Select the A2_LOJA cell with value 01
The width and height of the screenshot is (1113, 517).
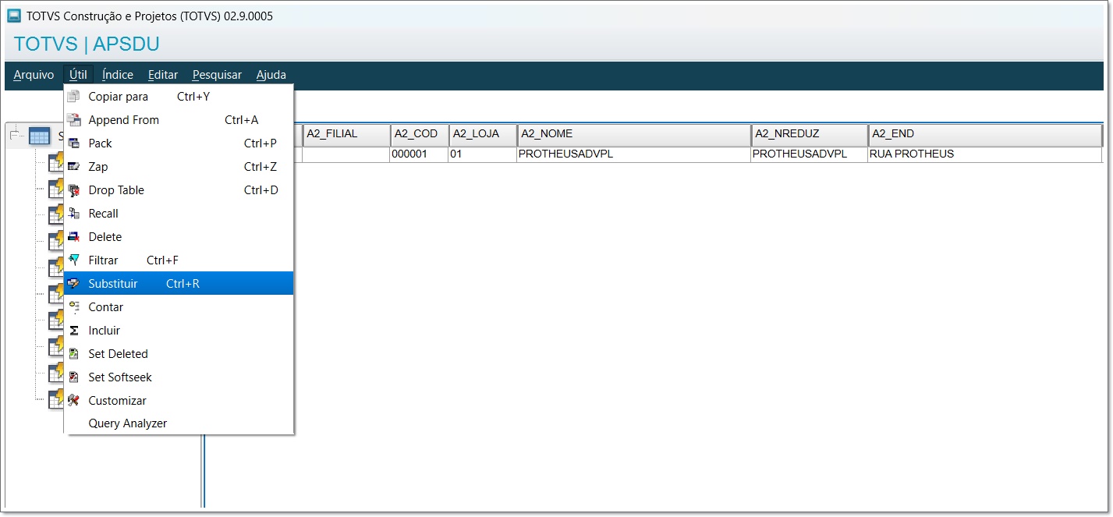click(x=483, y=154)
